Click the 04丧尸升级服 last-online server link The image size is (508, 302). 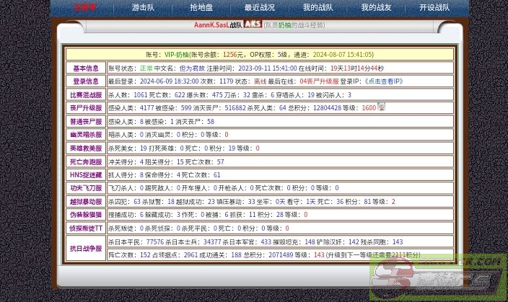319,81
